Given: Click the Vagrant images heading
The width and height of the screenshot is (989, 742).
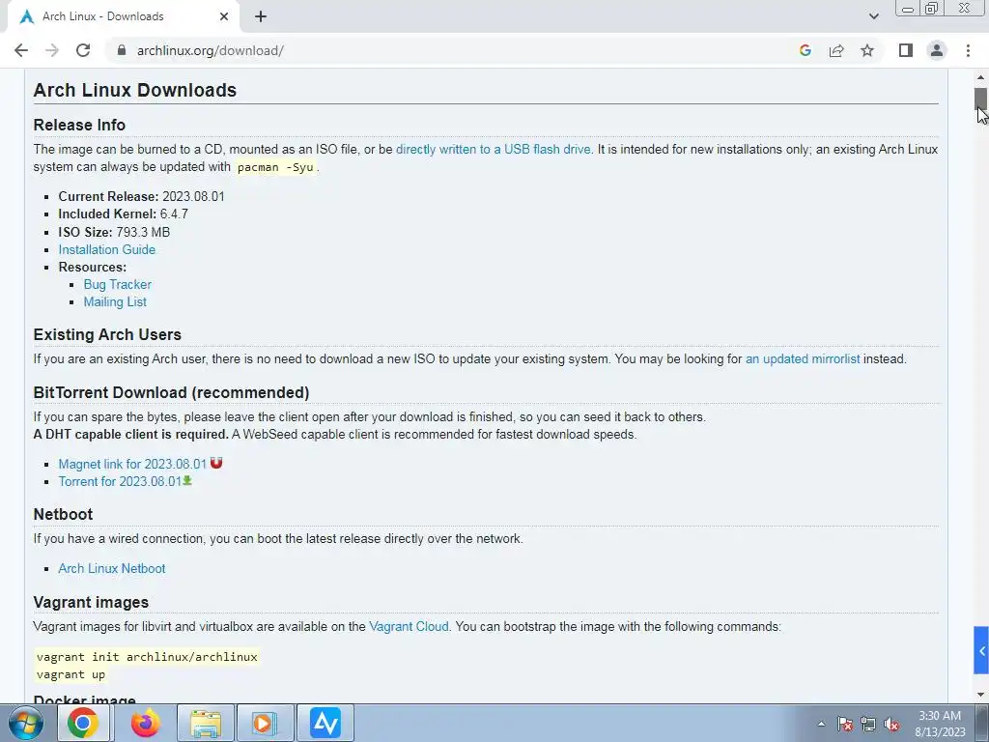Looking at the screenshot, I should point(91,603).
